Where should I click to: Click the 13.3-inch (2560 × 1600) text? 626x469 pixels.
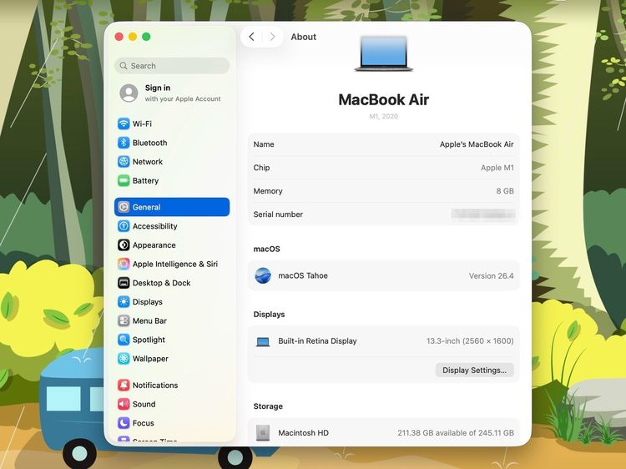coord(470,341)
